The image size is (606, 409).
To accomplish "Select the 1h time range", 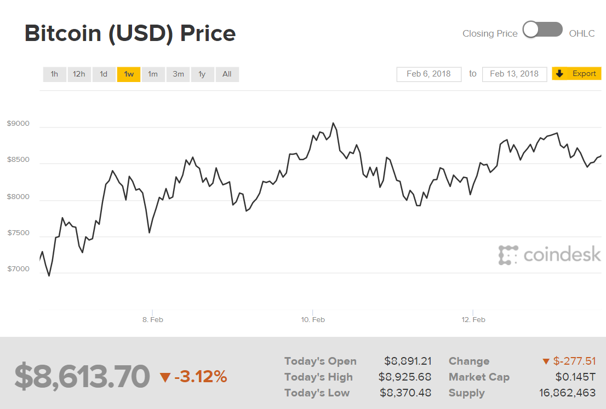I will [x=54, y=74].
